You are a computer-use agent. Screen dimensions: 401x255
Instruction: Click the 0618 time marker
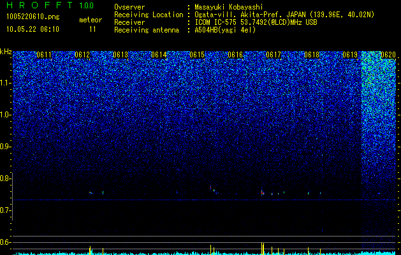click(x=312, y=55)
